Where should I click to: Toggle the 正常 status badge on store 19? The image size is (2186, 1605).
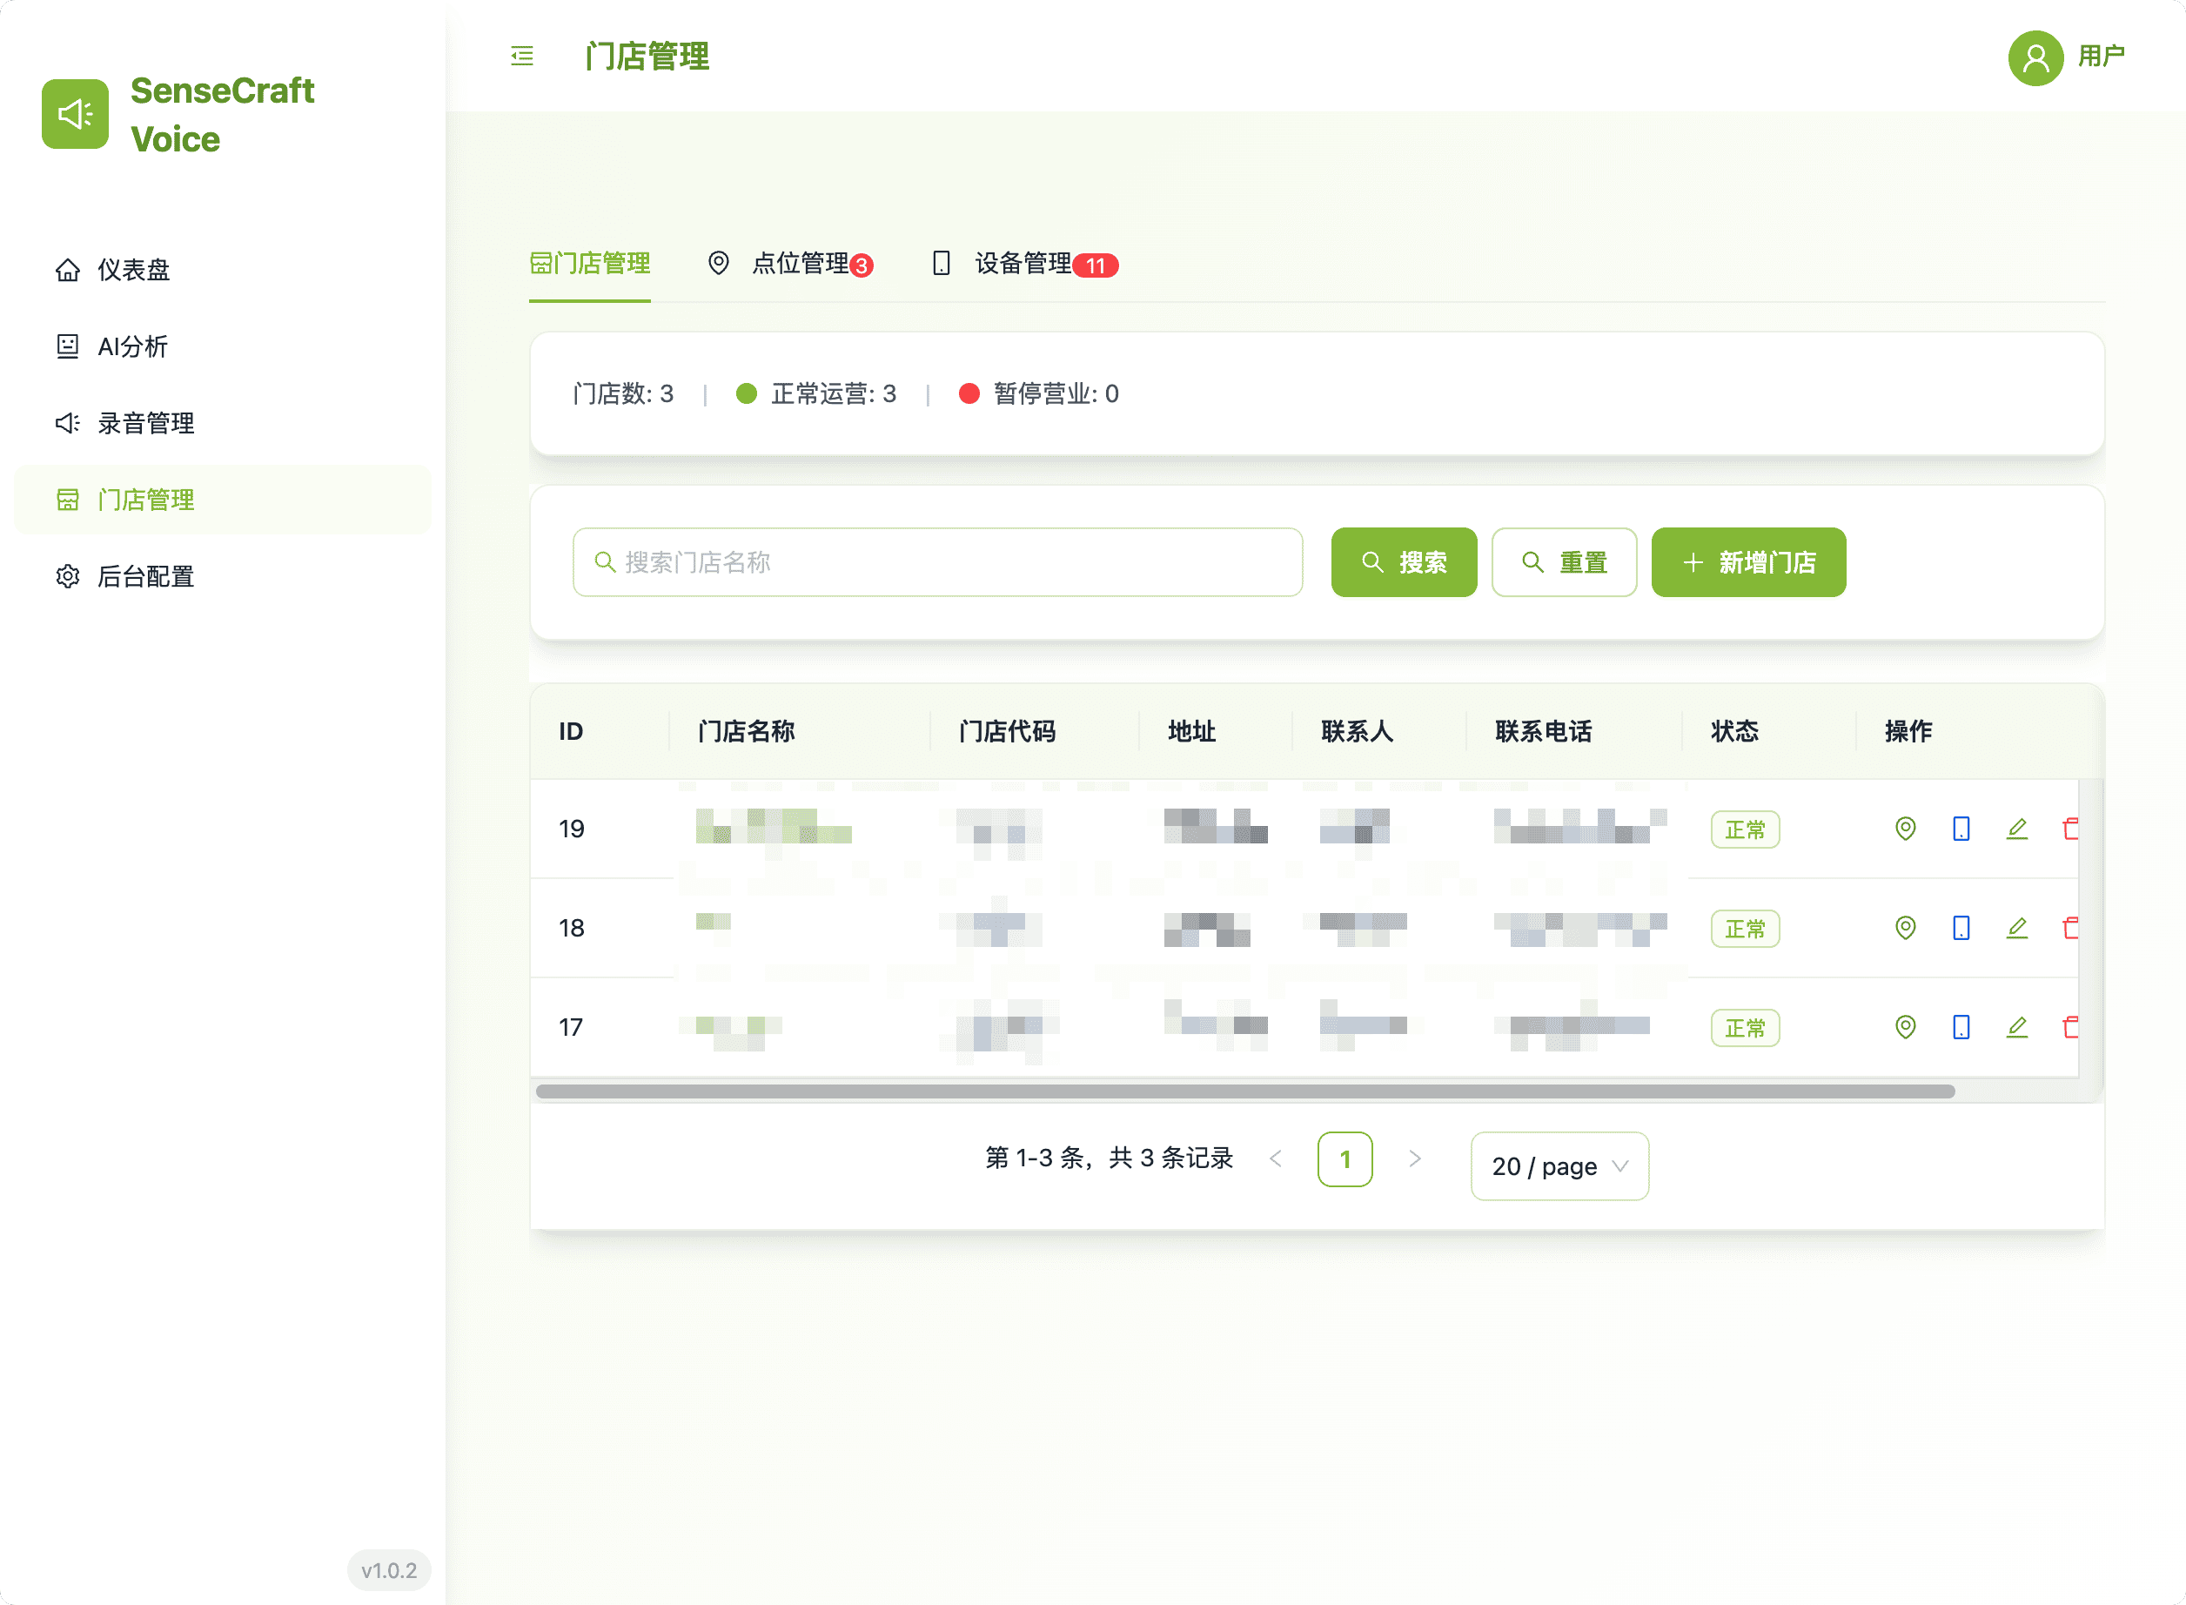point(1745,829)
